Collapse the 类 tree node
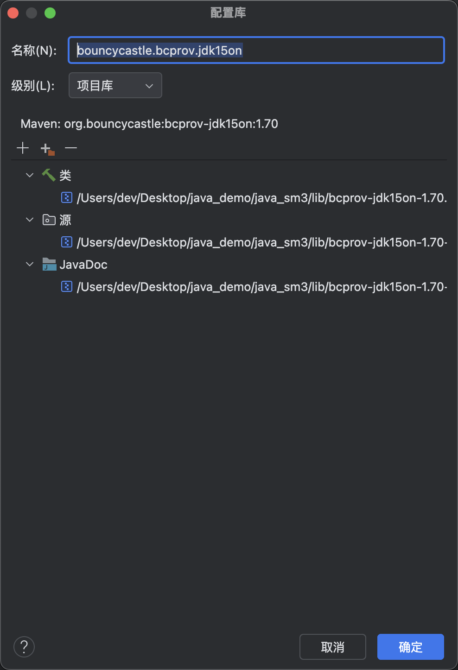The width and height of the screenshot is (458, 670). point(30,175)
